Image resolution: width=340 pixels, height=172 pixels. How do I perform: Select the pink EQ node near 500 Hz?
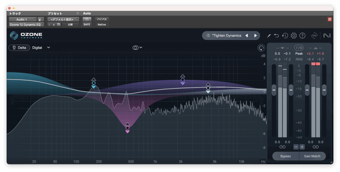coord(127,128)
